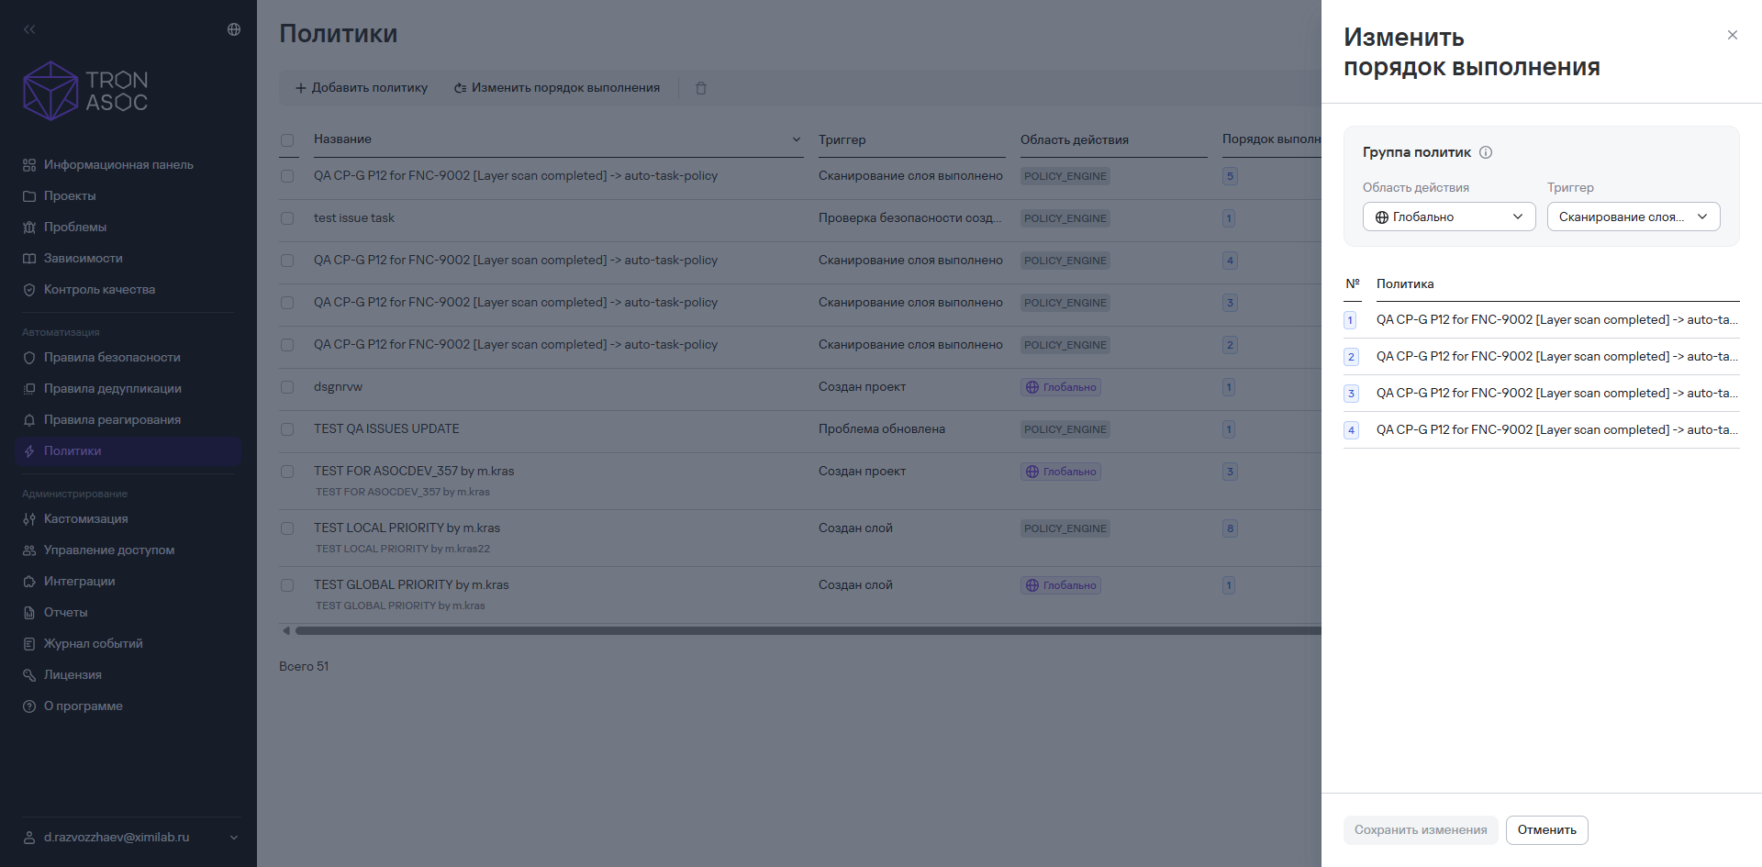Expand user menu d.razvozzhaev@ximilab.ru
The width and height of the screenshot is (1762, 867).
130,838
